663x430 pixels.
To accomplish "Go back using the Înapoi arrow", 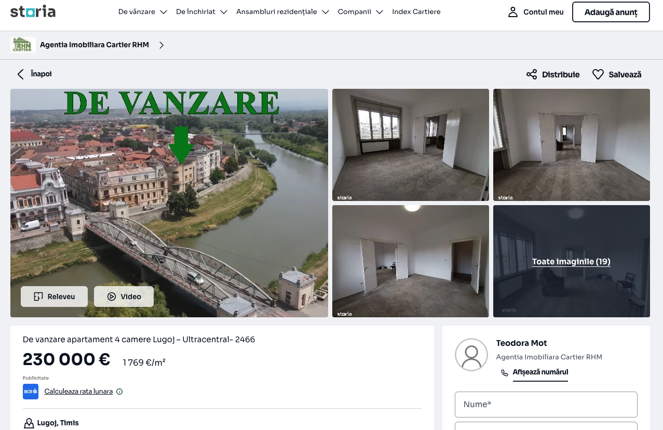I will pos(21,74).
